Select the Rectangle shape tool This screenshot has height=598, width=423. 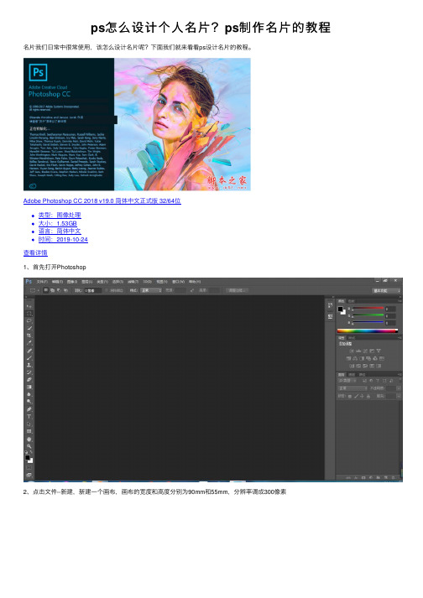(29, 431)
